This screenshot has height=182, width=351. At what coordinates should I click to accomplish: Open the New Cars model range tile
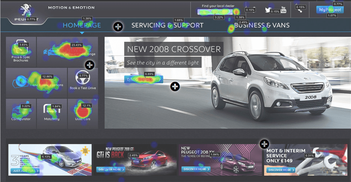pos(67,52)
